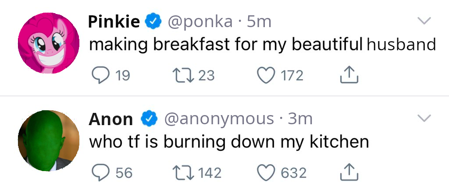449x189 pixels.
Task: Open Anon's green-faced profile picture
Action: coord(49,140)
